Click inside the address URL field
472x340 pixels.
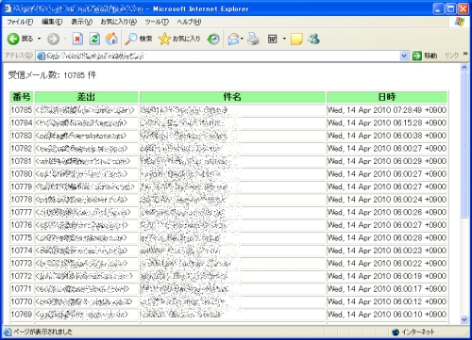[x=222, y=56]
